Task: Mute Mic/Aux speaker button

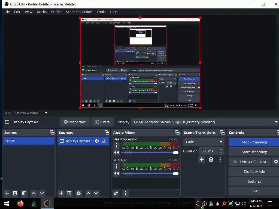Action: [x=117, y=173]
